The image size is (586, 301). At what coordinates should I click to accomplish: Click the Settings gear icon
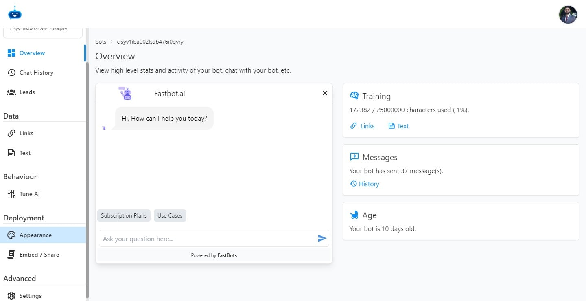(11, 296)
